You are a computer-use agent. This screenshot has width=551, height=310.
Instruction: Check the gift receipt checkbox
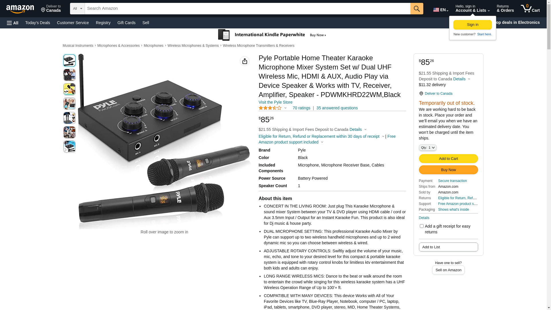tap(422, 226)
